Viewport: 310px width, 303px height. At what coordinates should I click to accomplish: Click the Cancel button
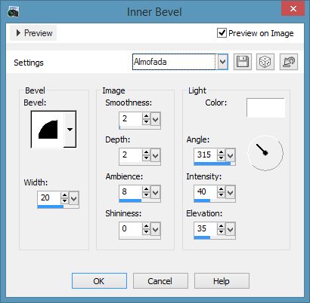(x=160, y=281)
